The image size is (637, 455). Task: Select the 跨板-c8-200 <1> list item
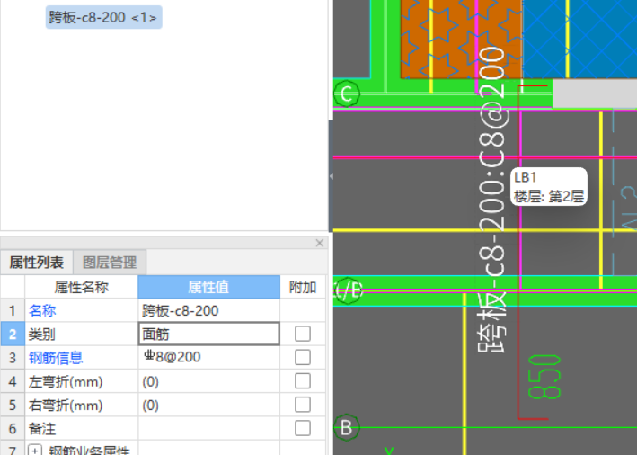103,17
